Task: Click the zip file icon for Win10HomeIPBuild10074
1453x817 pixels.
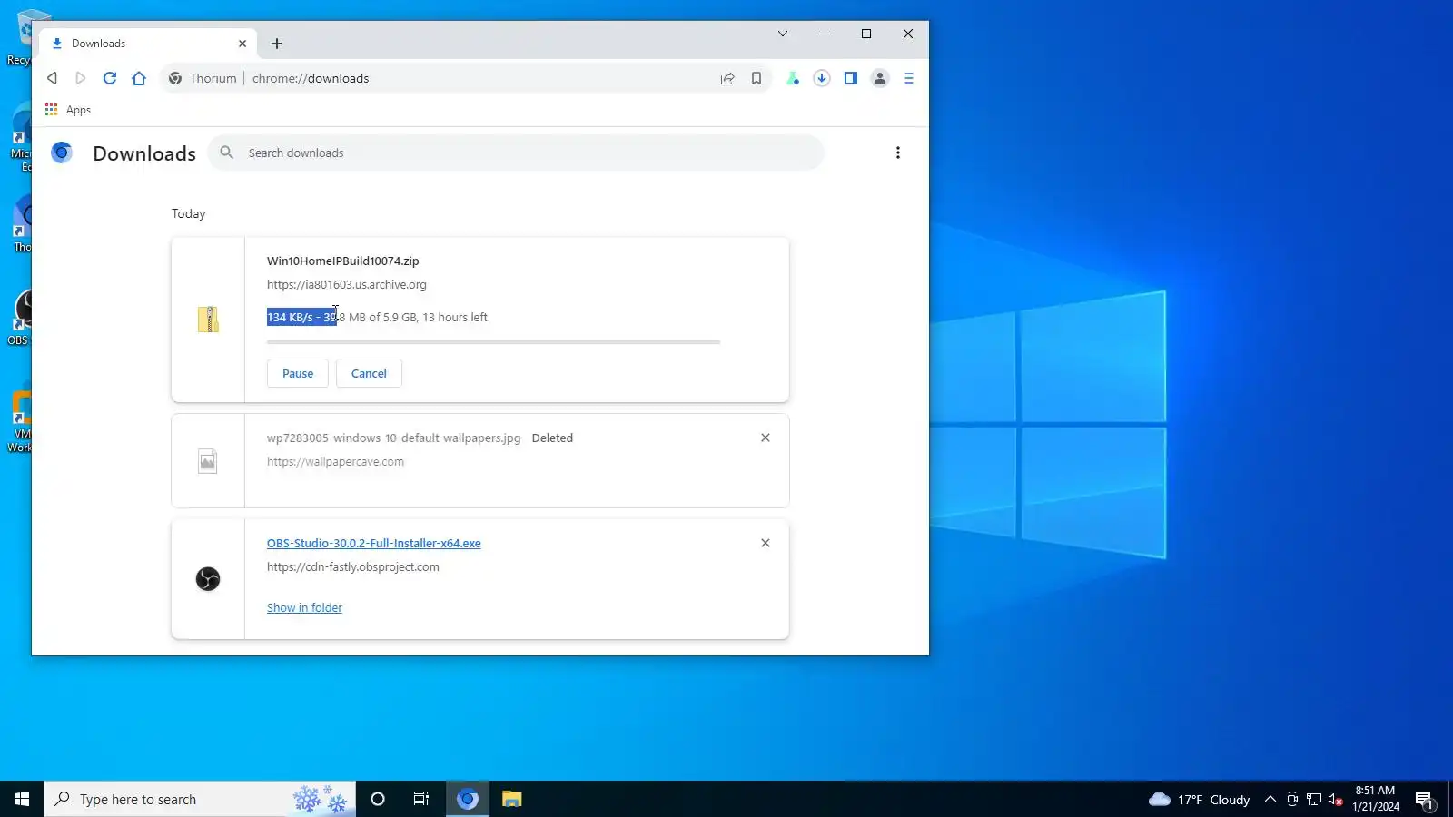Action: [208, 320]
